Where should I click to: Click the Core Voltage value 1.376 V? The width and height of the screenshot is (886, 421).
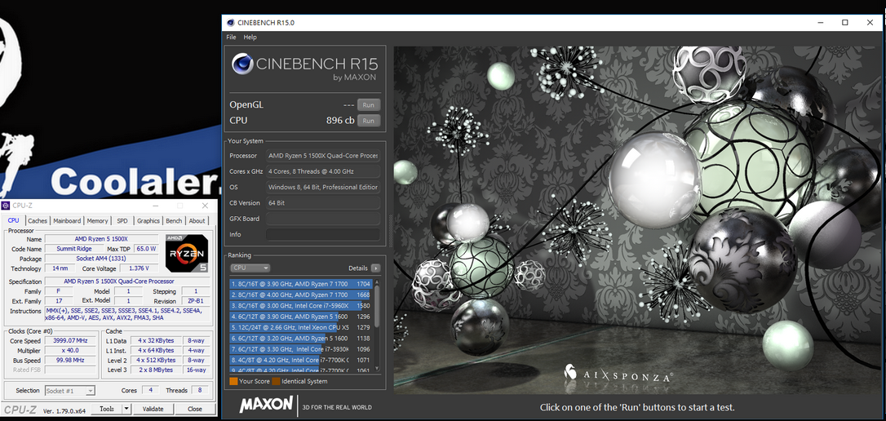tap(139, 268)
